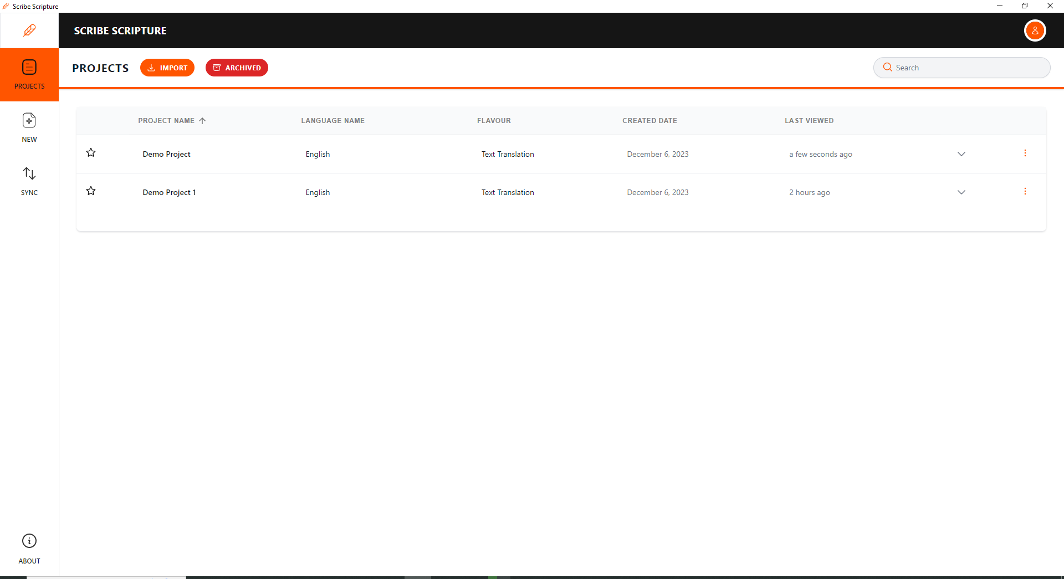The image size is (1064, 579).
Task: Click the search magnifier icon
Action: (x=888, y=67)
